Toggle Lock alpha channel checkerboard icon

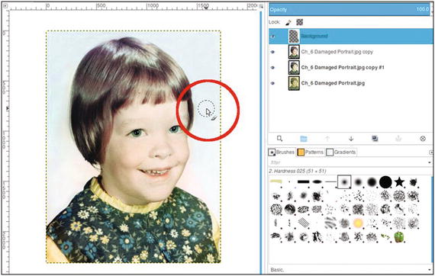click(300, 22)
